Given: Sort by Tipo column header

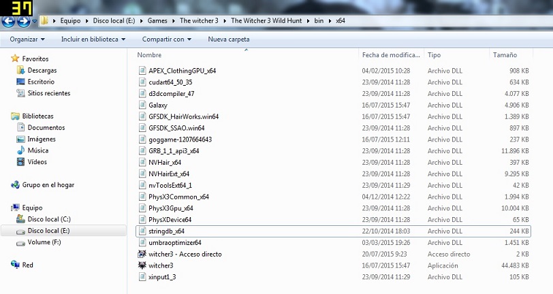Looking at the screenshot, I should 434,55.
